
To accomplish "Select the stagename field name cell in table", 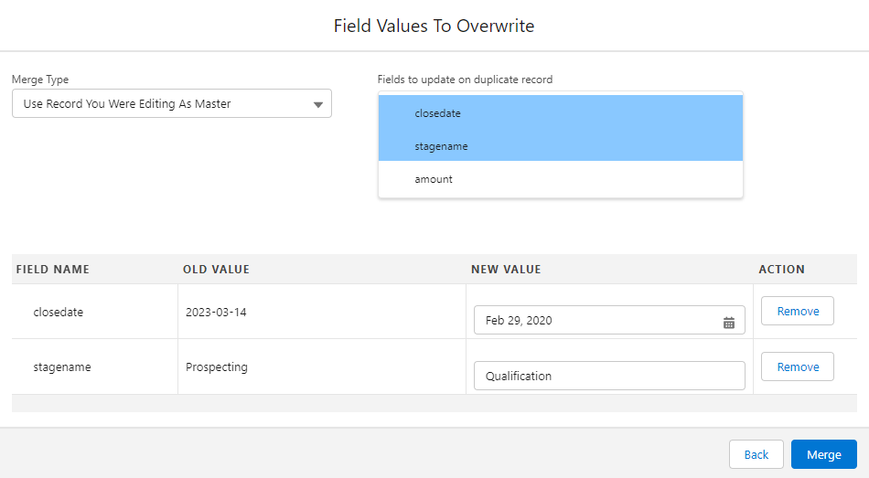I will [61, 367].
